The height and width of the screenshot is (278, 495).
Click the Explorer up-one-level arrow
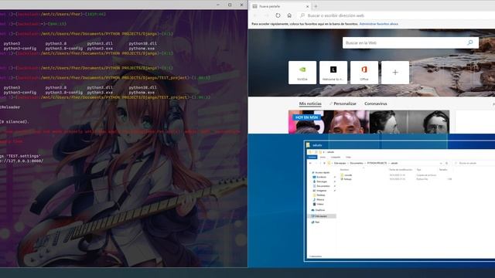click(x=325, y=163)
